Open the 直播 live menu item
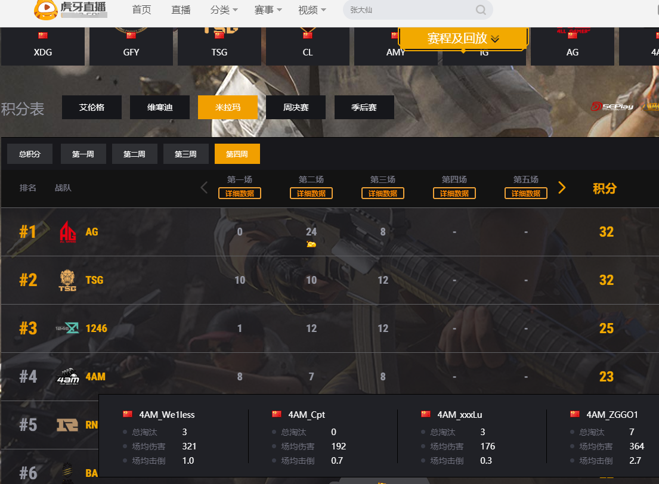 (181, 10)
